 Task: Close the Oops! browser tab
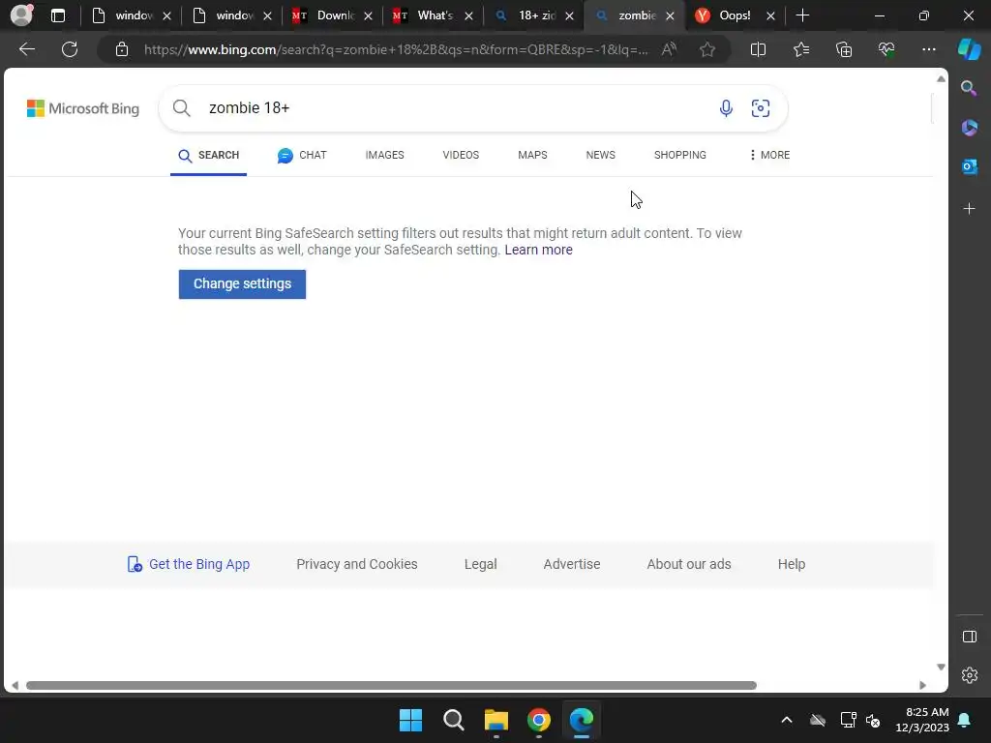click(x=770, y=15)
